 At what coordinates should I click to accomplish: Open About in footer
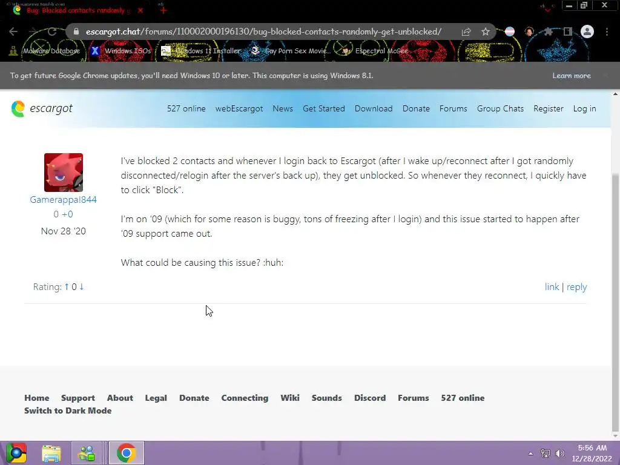pyautogui.click(x=120, y=398)
